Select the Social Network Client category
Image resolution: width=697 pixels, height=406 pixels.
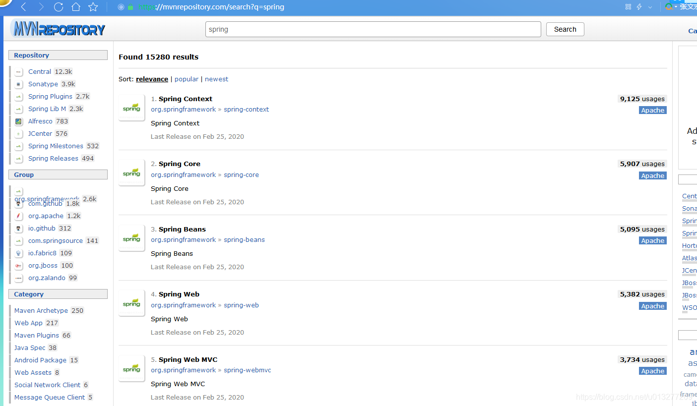pyautogui.click(x=47, y=385)
